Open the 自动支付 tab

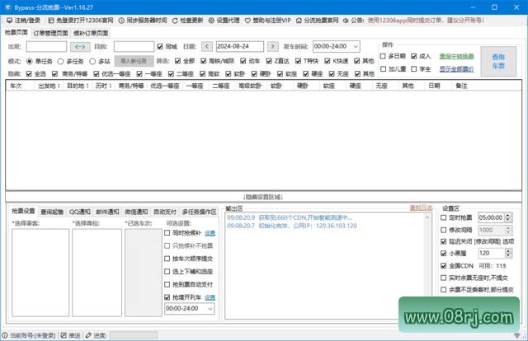(x=165, y=212)
